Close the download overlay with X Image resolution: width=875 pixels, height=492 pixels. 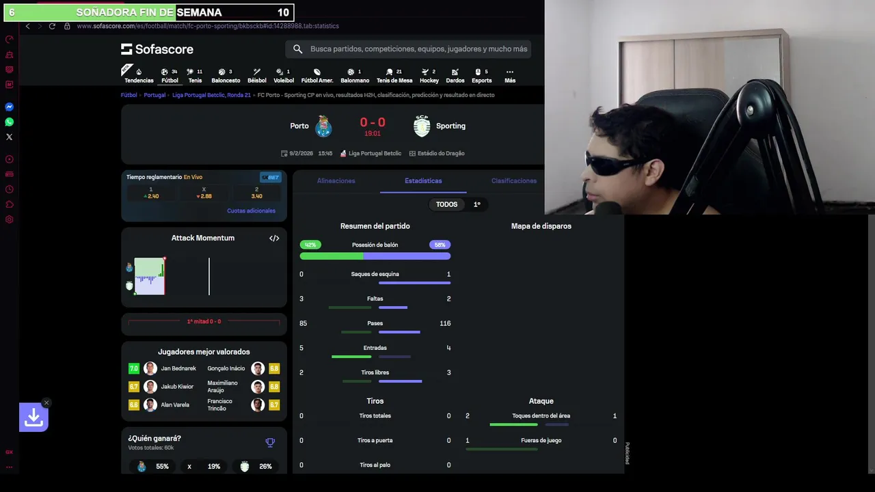[46, 403]
